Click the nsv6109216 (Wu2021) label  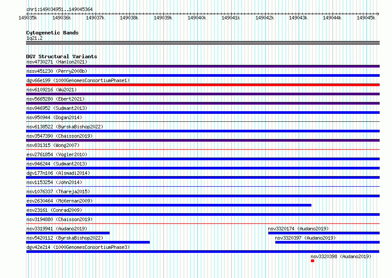click(52, 90)
